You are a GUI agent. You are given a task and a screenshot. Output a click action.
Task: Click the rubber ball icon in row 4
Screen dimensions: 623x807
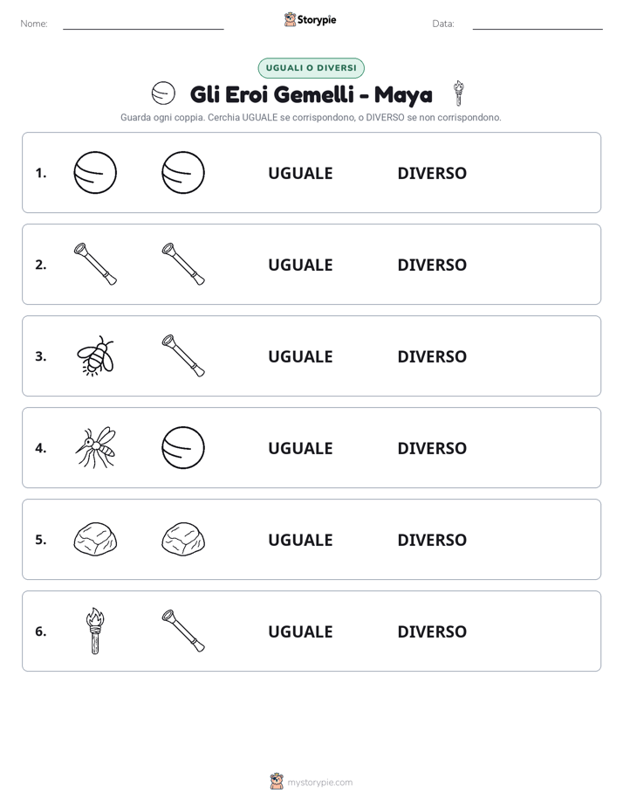click(183, 448)
